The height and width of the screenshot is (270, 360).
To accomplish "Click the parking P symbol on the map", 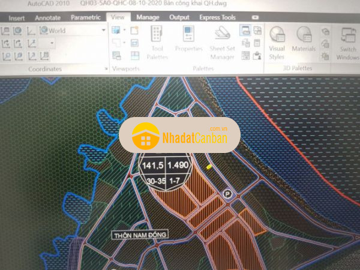I will [x=227, y=193].
